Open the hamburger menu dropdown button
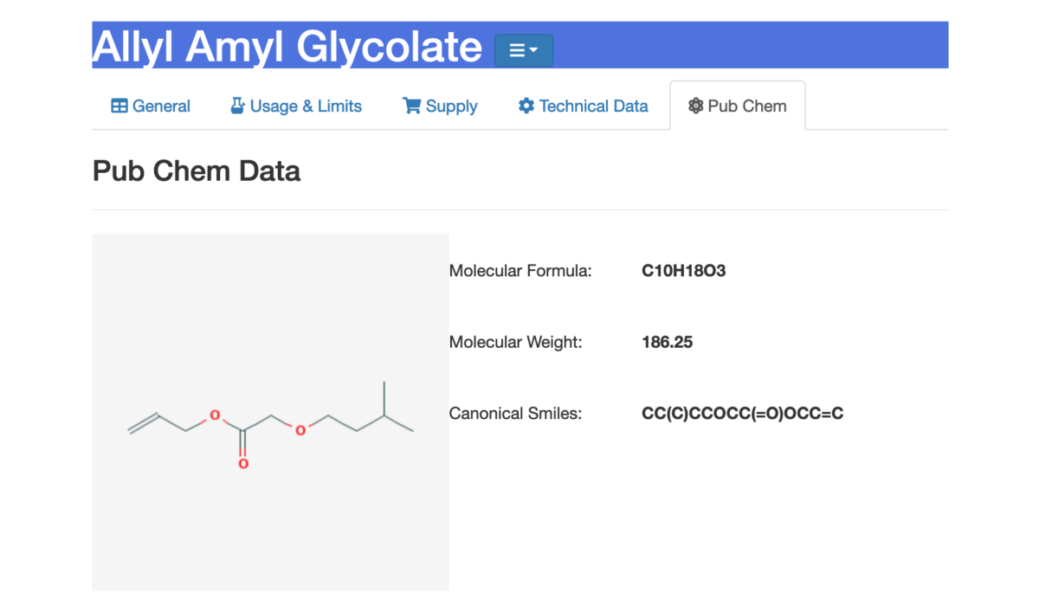Viewport: 1039px width, 592px height. (x=523, y=50)
